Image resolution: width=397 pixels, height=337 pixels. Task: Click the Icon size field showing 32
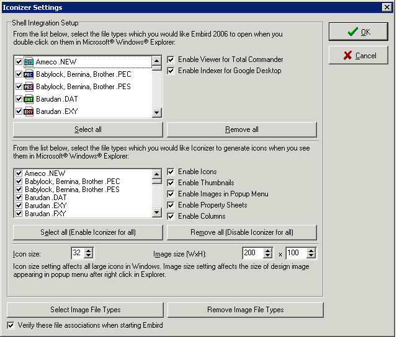point(78,253)
